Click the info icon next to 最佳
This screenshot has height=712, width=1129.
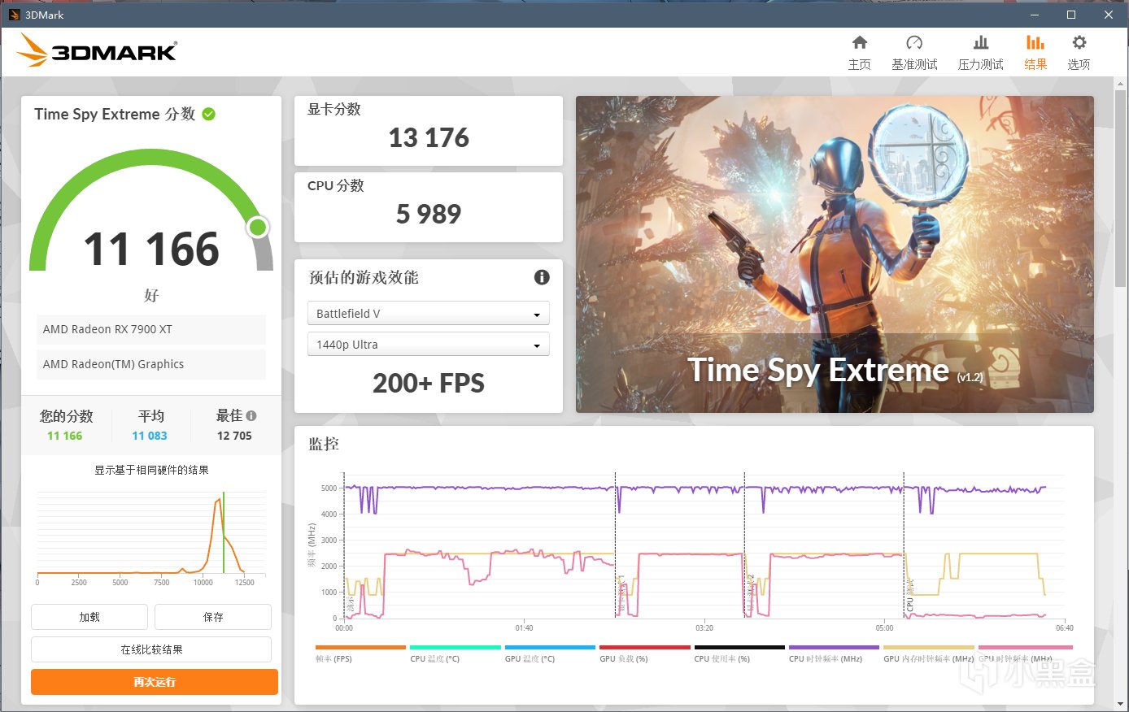pos(251,415)
